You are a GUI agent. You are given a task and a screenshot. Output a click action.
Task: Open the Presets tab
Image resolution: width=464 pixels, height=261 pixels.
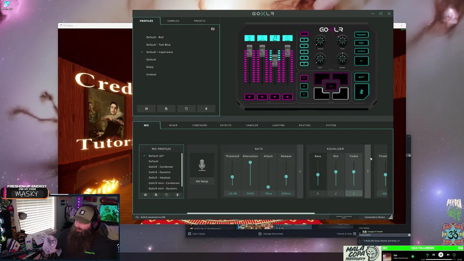click(199, 21)
